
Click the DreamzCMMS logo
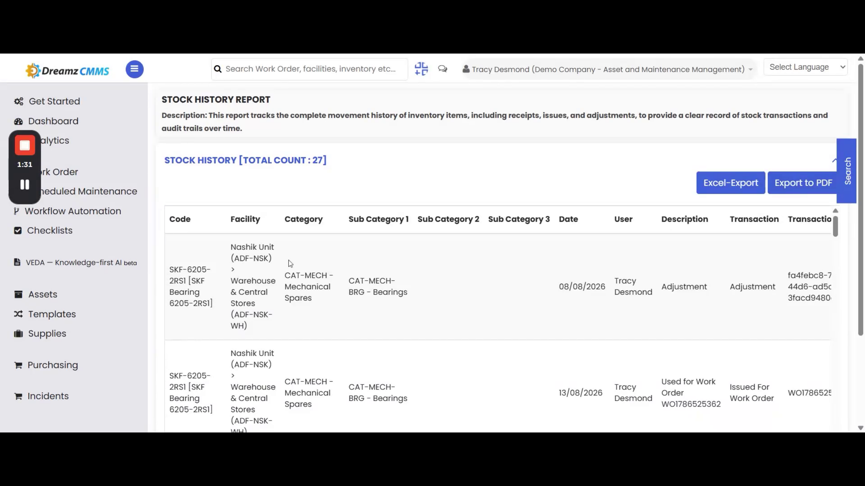tap(67, 71)
